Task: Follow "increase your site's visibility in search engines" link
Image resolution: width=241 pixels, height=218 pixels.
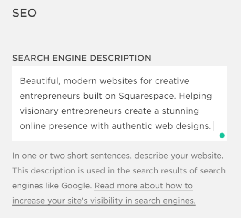Action: [x=104, y=201]
